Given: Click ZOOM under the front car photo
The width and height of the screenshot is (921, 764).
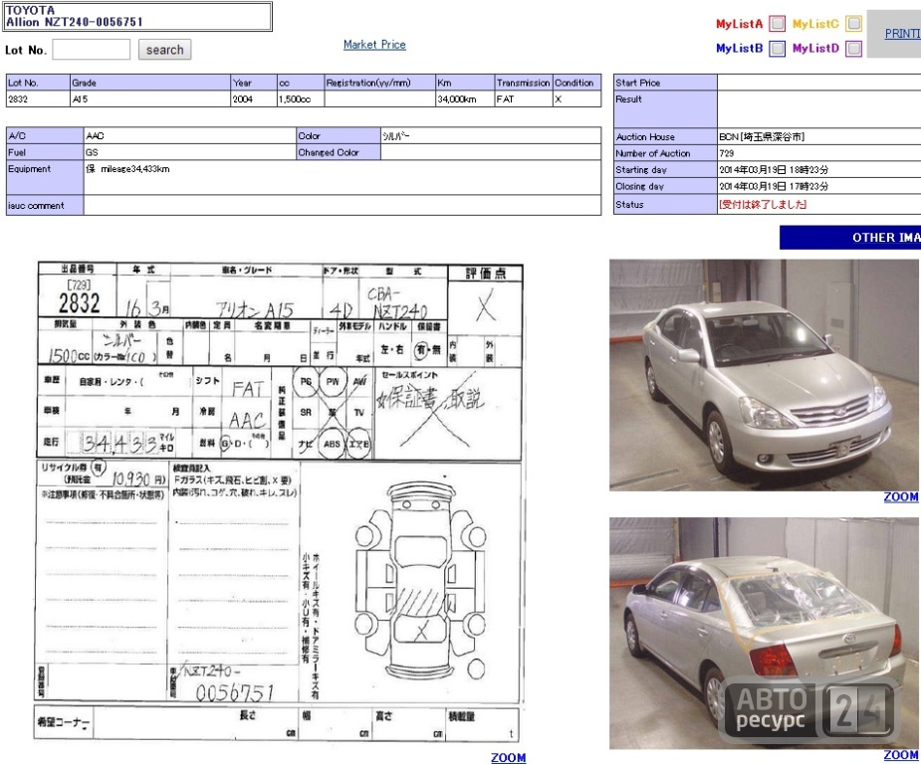Looking at the screenshot, I should [900, 497].
